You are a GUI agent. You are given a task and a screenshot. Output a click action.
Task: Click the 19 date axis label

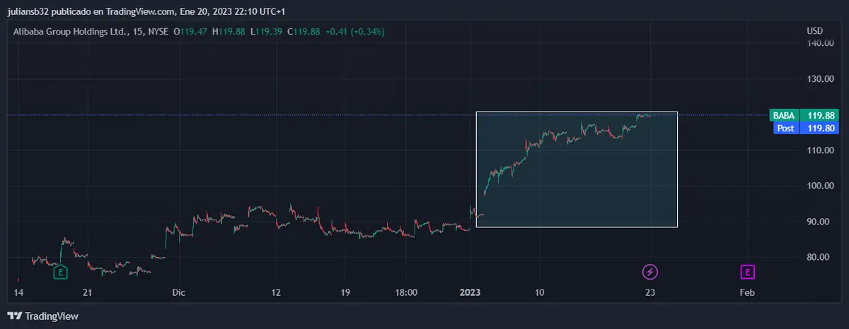345,292
